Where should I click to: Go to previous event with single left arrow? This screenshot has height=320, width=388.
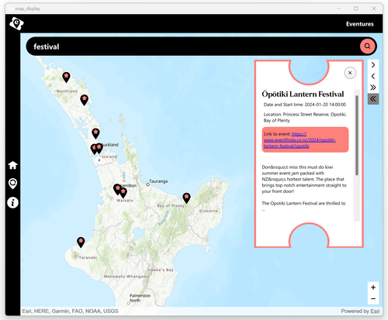coord(373,76)
